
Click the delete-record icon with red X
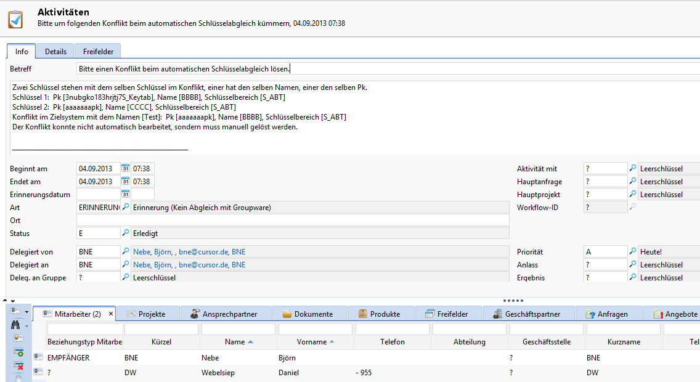point(18,365)
